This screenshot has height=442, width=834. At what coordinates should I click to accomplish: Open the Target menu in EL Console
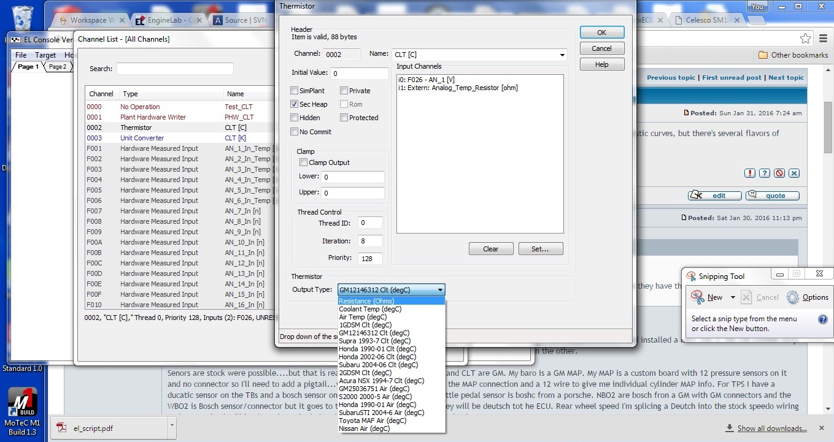tap(45, 55)
